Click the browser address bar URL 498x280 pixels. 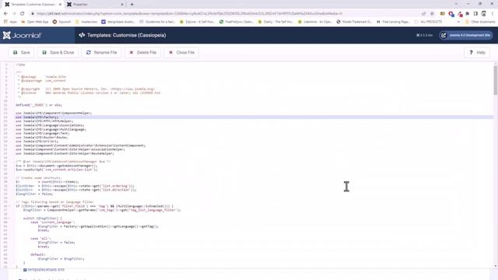pos(189,14)
